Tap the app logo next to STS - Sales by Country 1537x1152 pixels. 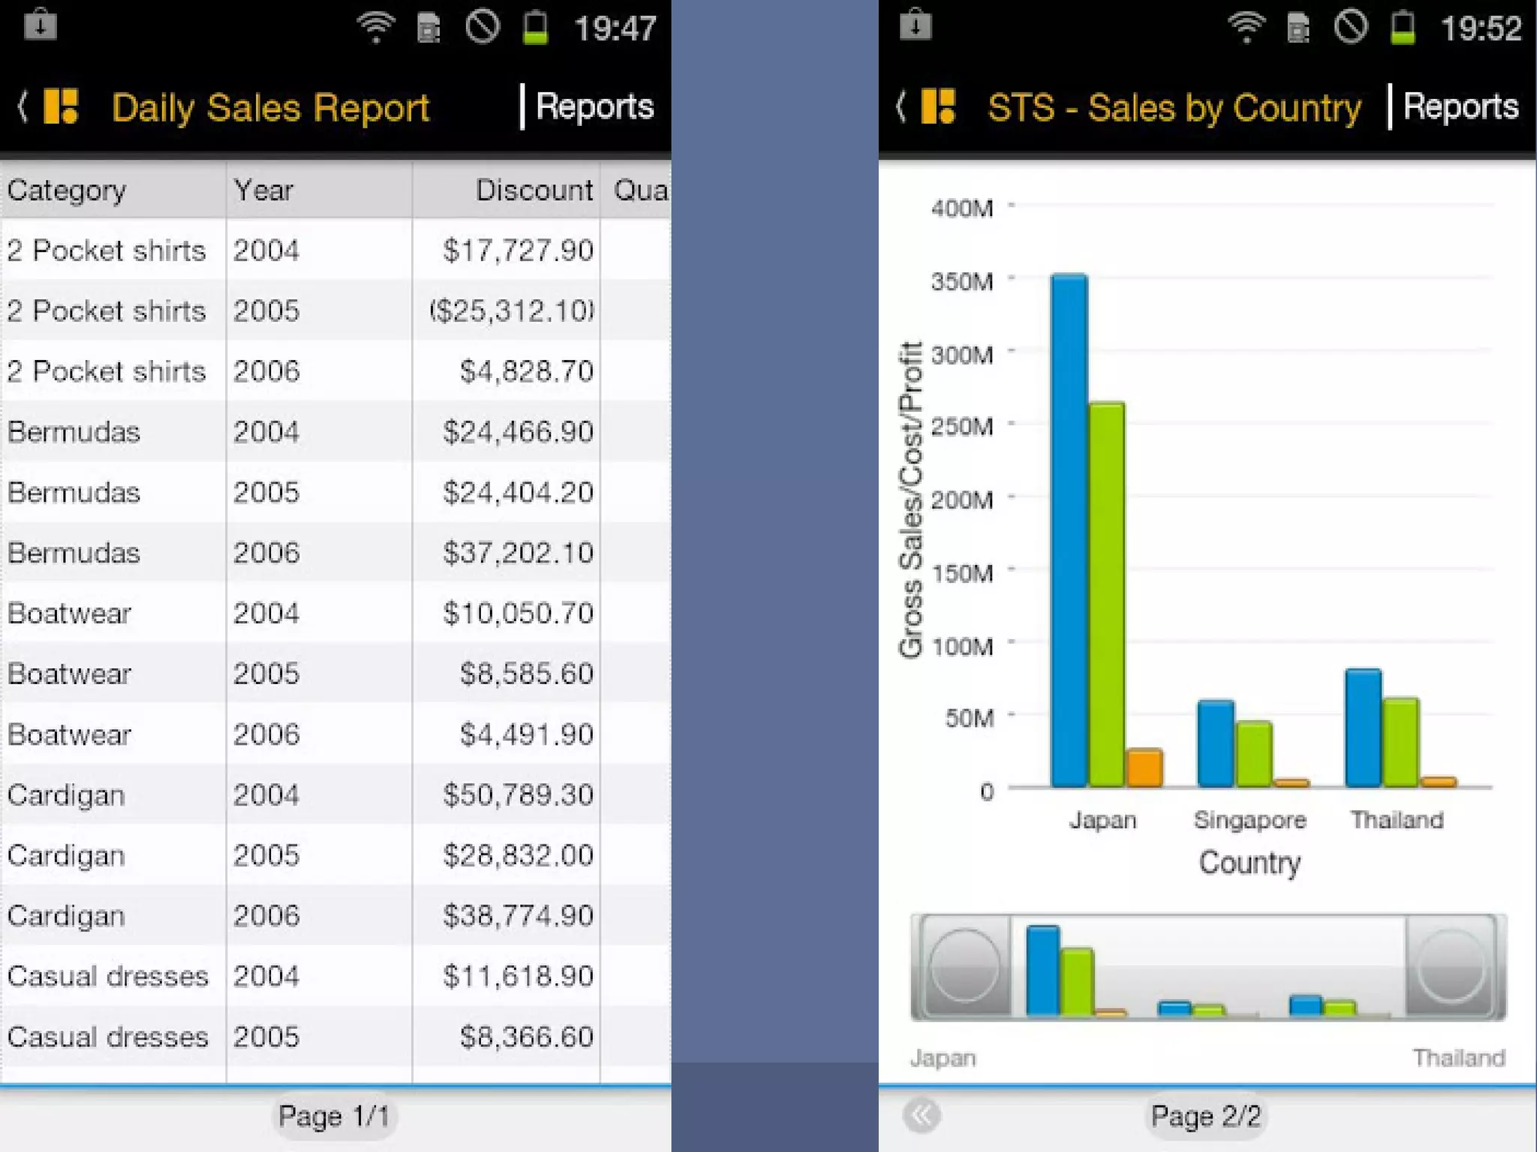[x=938, y=106]
